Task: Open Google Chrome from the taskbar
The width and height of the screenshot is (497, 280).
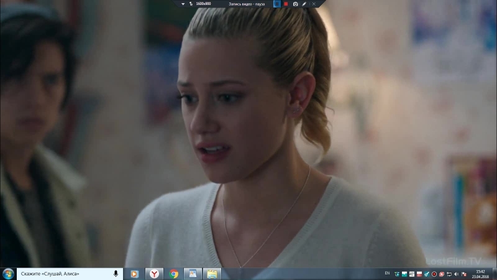Action: [x=174, y=274]
